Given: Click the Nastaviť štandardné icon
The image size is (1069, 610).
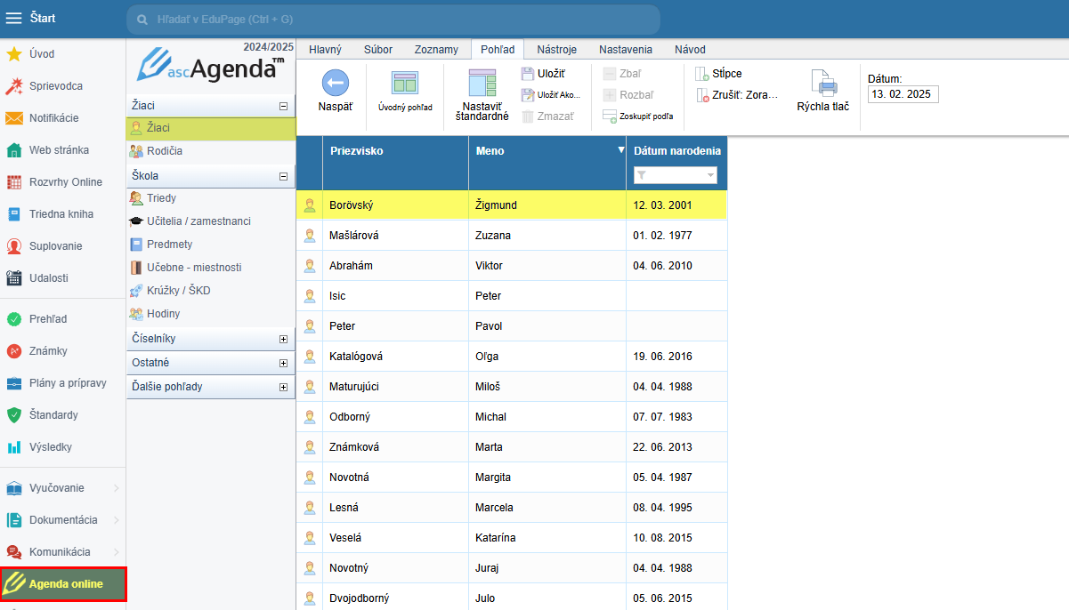Looking at the screenshot, I should coord(482,84).
